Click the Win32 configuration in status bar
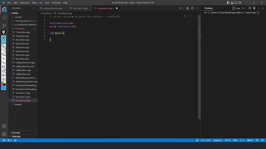This screenshot has width=266, height=149. coord(250,140)
